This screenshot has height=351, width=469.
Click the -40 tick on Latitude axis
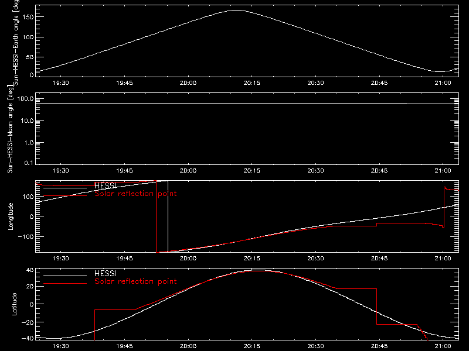(x=28, y=339)
